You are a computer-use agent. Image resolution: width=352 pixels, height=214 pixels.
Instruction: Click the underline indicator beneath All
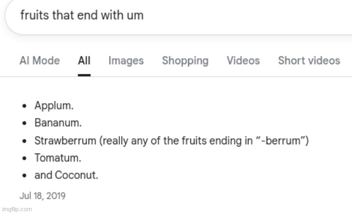click(84, 75)
